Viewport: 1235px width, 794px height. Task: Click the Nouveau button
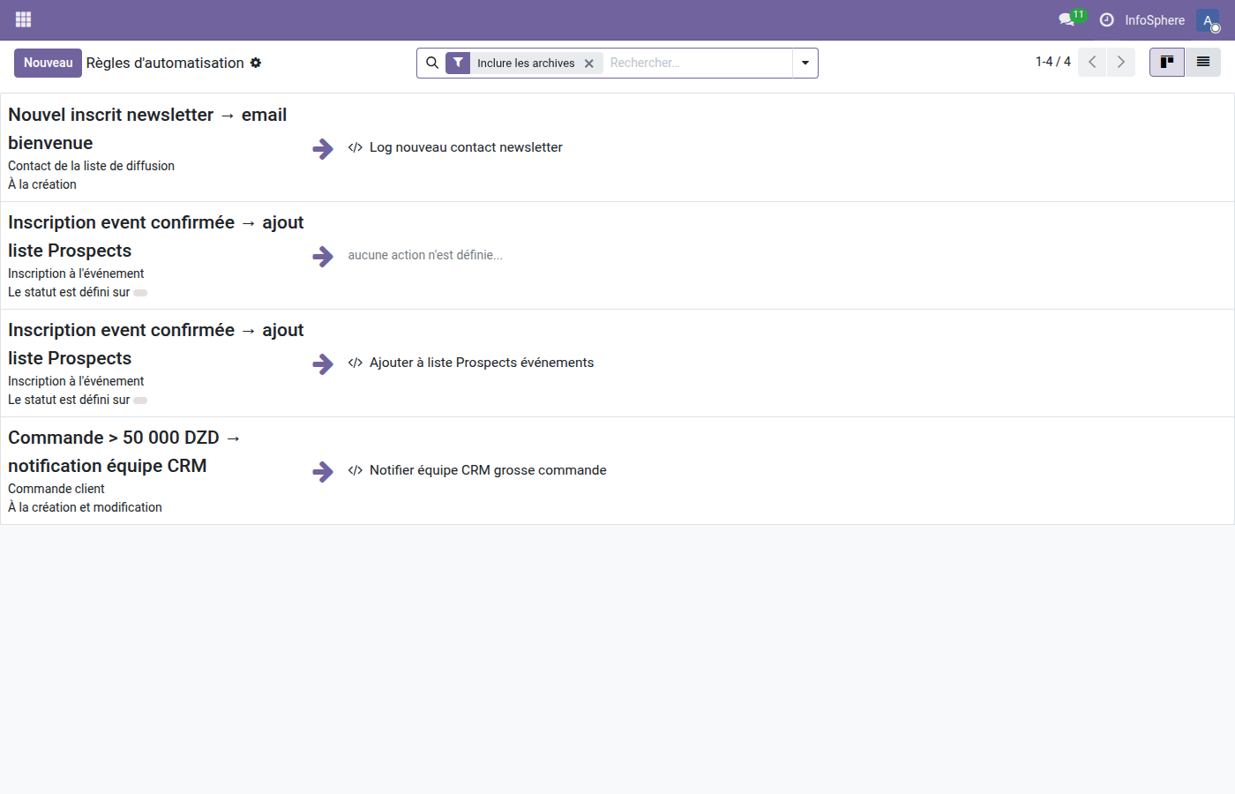(x=48, y=63)
